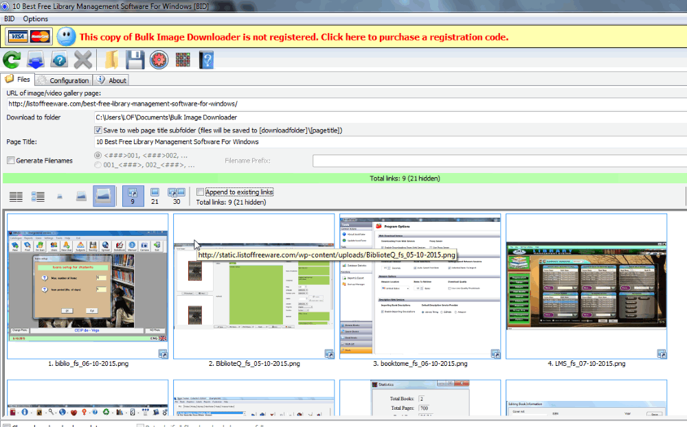The width and height of the screenshot is (687, 427).
Task: Select the 001_<###>, 002_<###> filename format radio
Action: (x=98, y=165)
